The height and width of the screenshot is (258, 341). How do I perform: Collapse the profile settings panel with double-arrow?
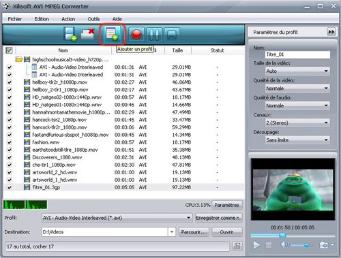click(331, 32)
